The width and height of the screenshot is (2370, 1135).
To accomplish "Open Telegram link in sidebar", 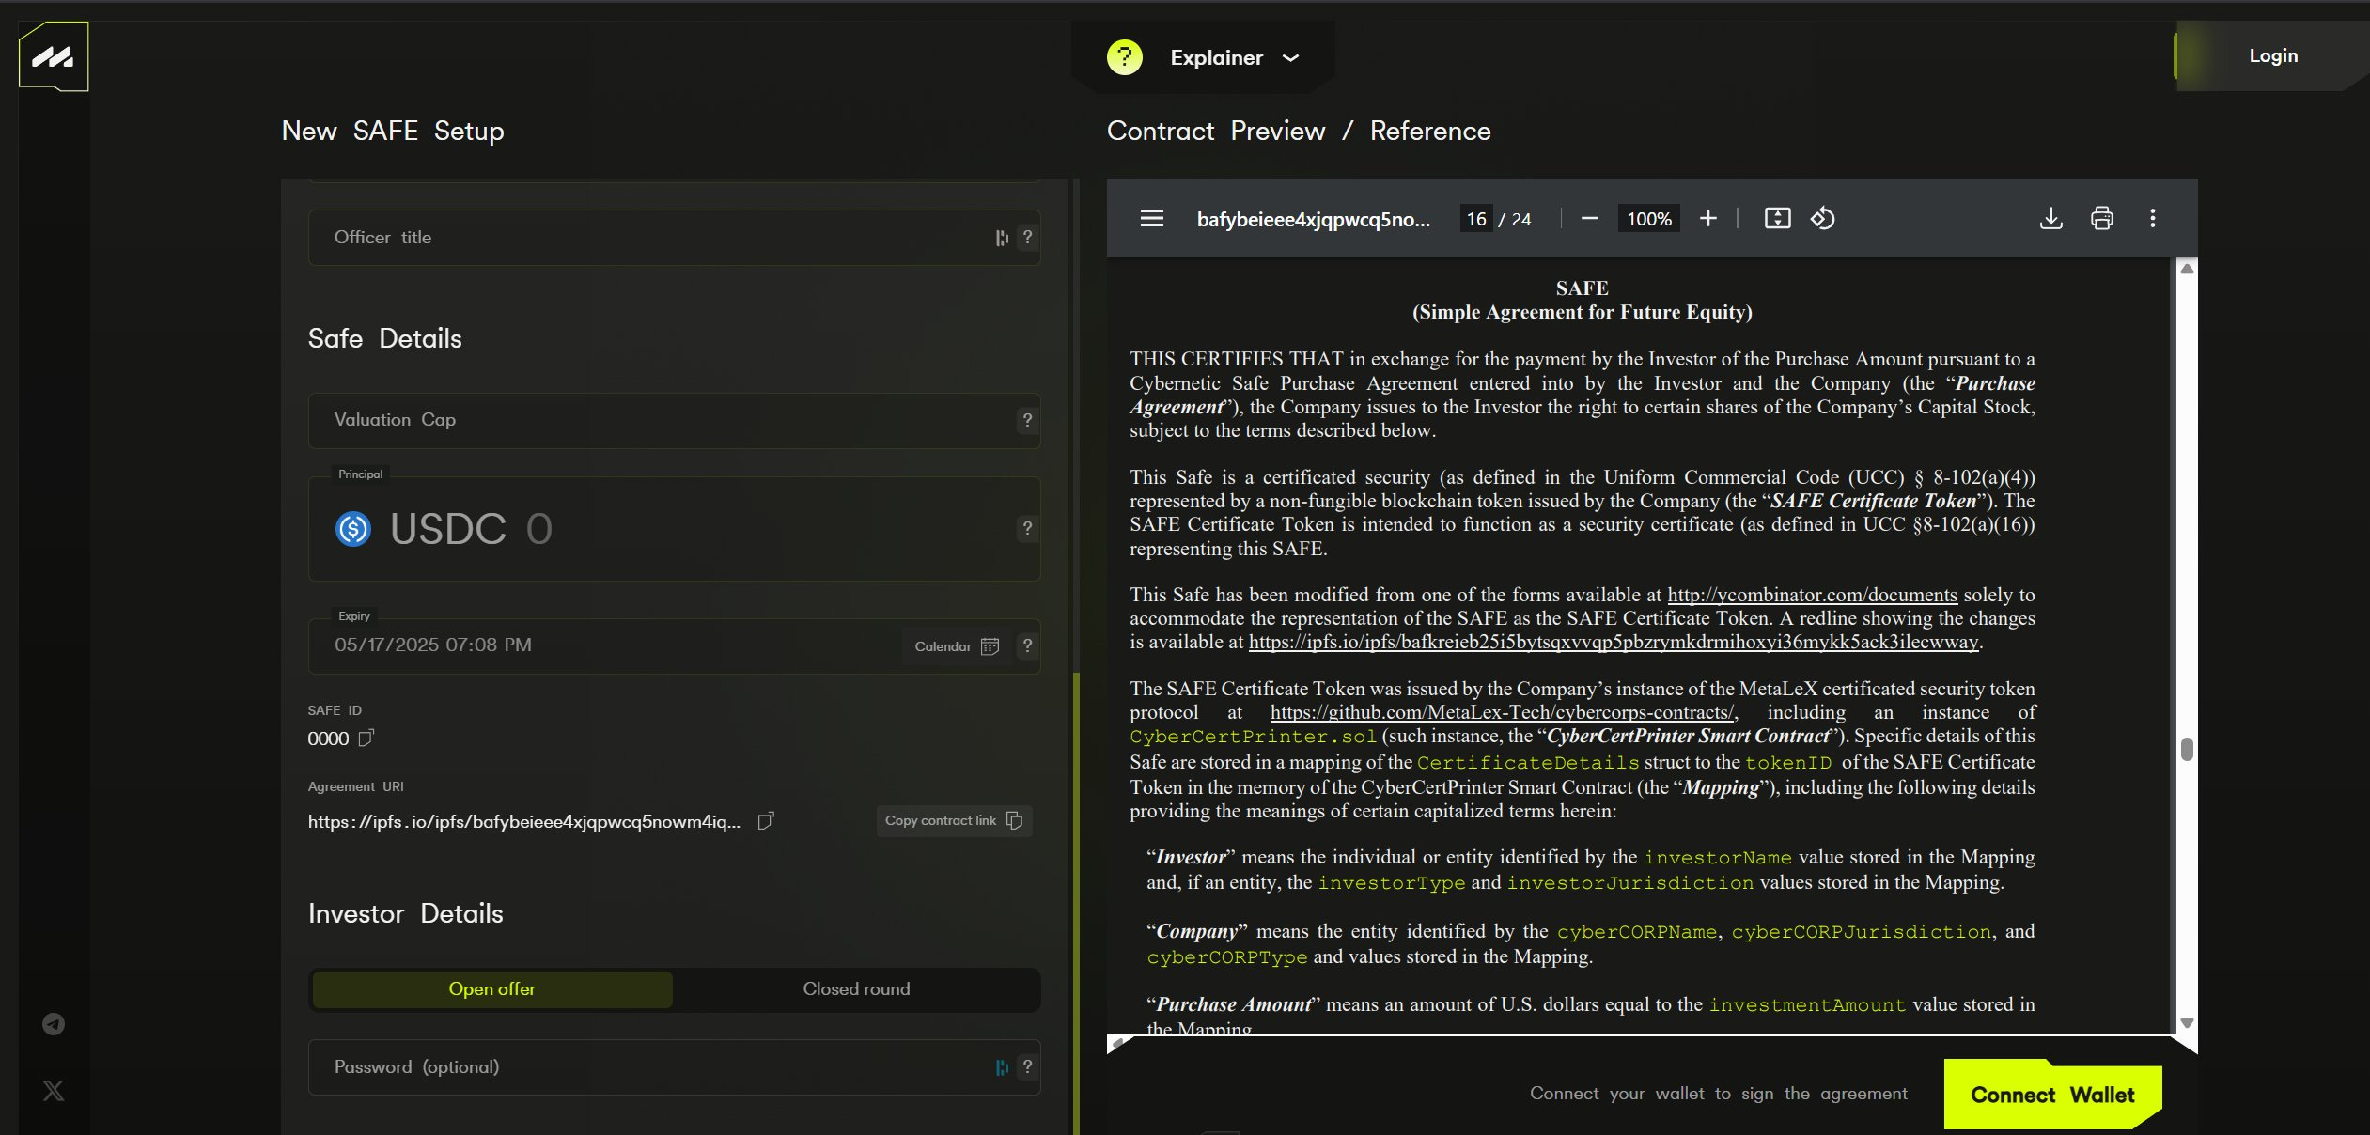I will click(54, 1024).
